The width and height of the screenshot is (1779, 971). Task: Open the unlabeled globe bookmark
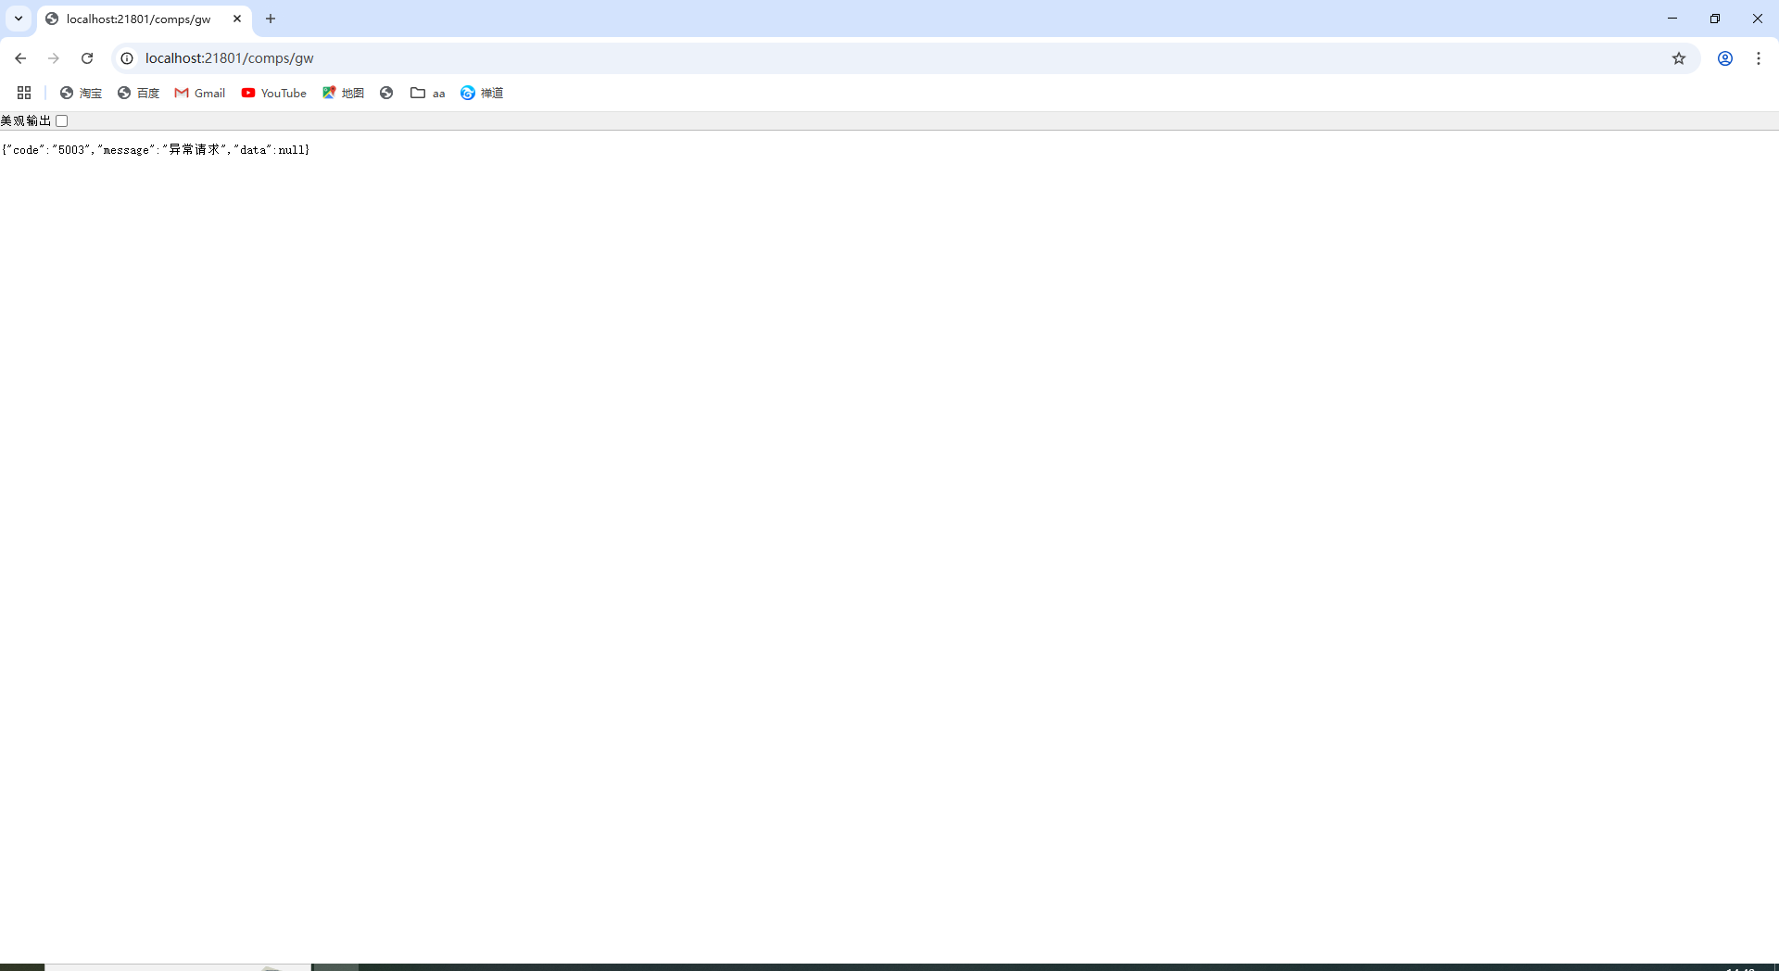387,93
